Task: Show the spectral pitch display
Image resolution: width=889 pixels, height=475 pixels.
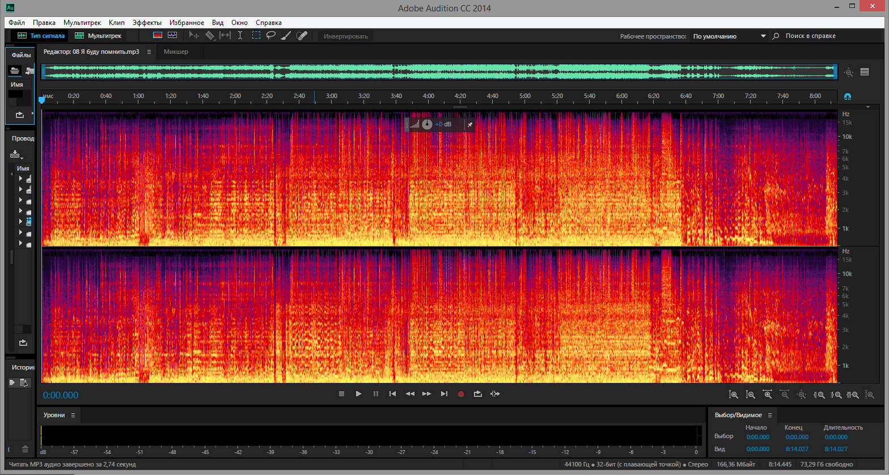Action: [x=172, y=35]
